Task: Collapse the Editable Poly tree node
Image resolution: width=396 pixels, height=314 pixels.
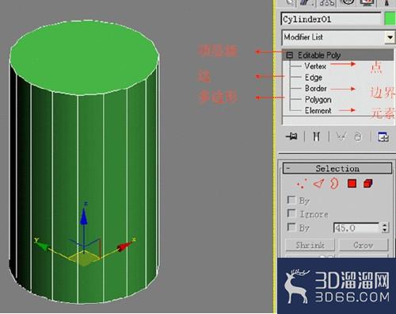Action: coord(290,55)
